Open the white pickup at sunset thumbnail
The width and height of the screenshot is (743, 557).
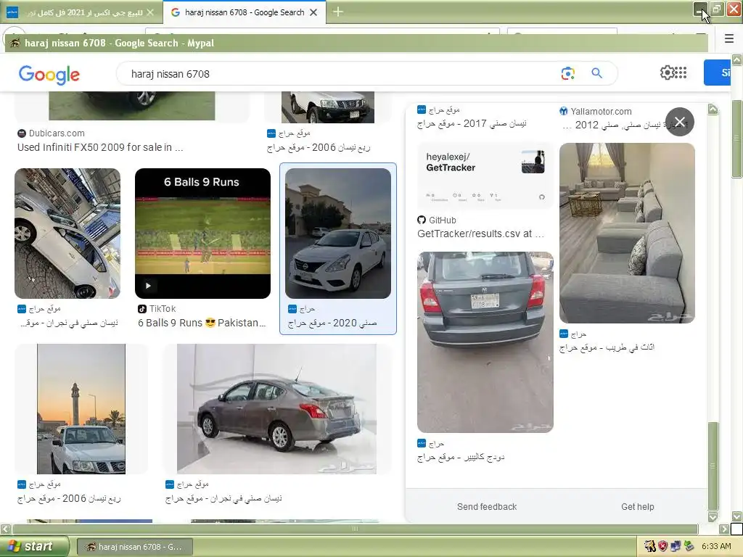point(81,409)
